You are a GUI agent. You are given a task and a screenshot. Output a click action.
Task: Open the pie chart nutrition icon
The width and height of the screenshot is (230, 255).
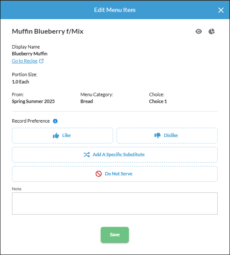[212, 32]
